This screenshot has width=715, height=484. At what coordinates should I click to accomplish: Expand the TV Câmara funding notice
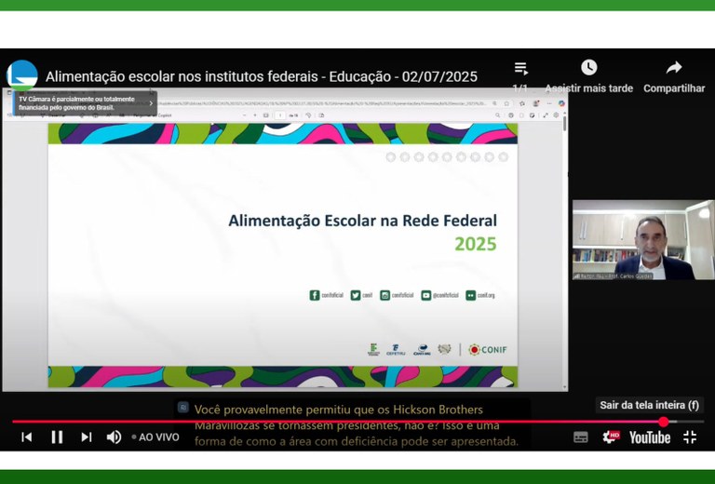(152, 103)
